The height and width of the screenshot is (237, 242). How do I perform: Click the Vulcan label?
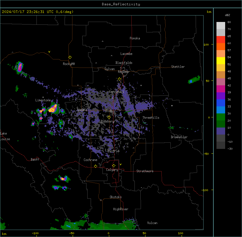(x=152, y=223)
